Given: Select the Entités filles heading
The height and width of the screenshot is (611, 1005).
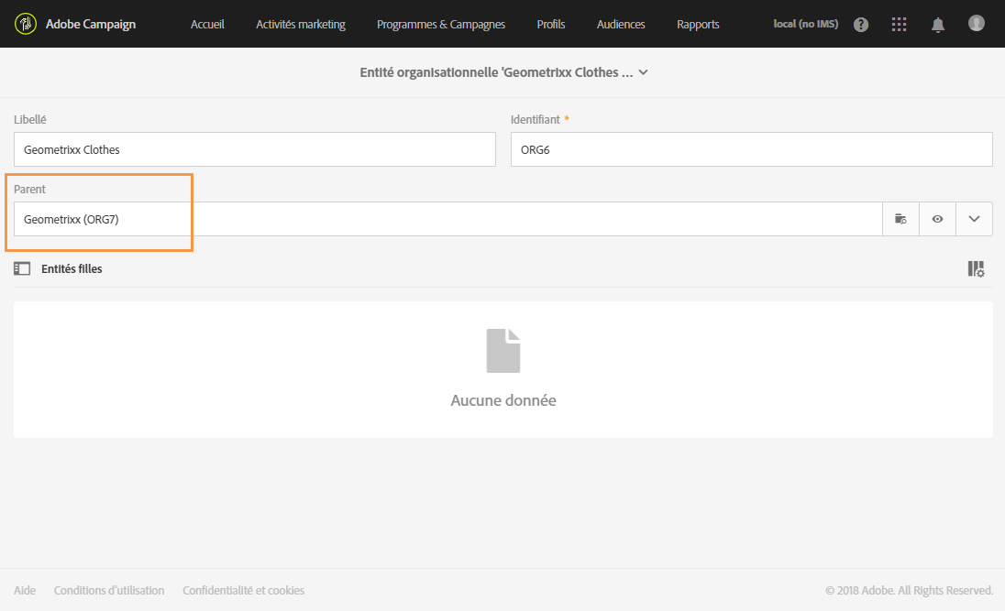Looking at the screenshot, I should (x=72, y=269).
